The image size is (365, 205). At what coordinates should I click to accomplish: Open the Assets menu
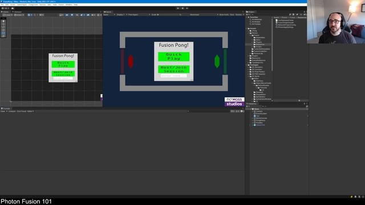coord(13,5)
